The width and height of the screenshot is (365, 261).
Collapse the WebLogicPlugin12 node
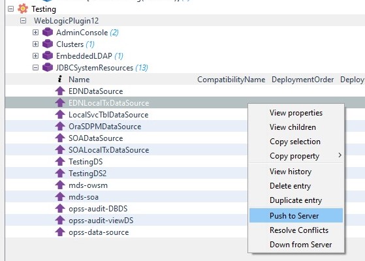[23, 20]
